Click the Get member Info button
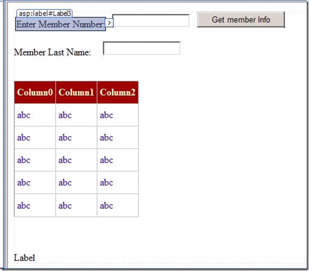The height and width of the screenshot is (271, 309). (241, 20)
